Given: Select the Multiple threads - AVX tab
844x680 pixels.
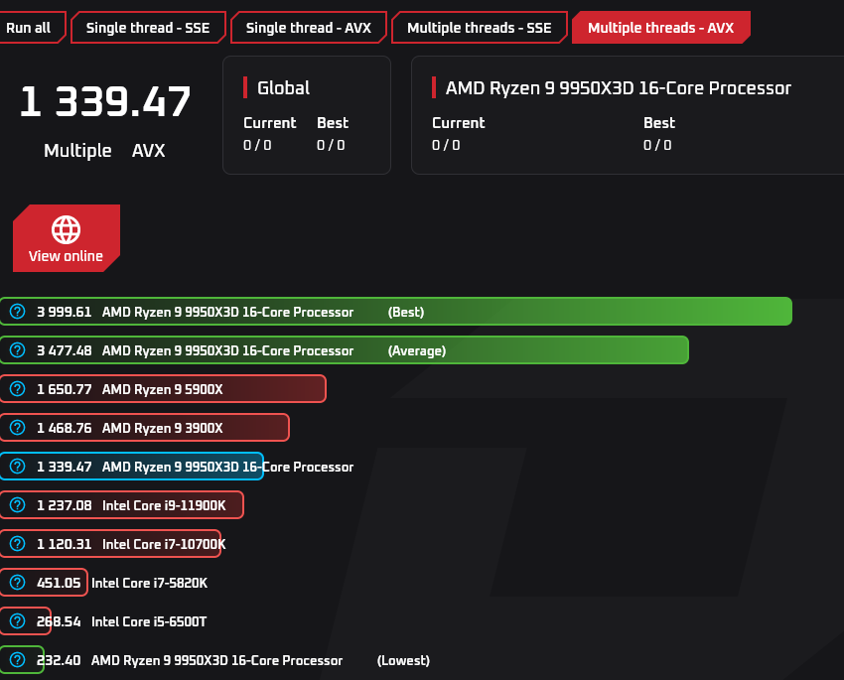Looking at the screenshot, I should point(661,28).
